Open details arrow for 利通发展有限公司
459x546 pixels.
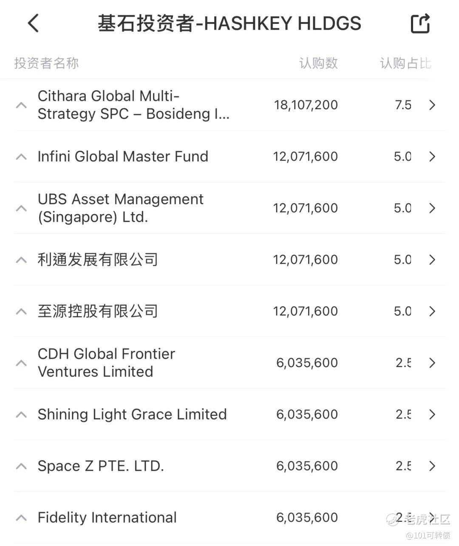(432, 260)
